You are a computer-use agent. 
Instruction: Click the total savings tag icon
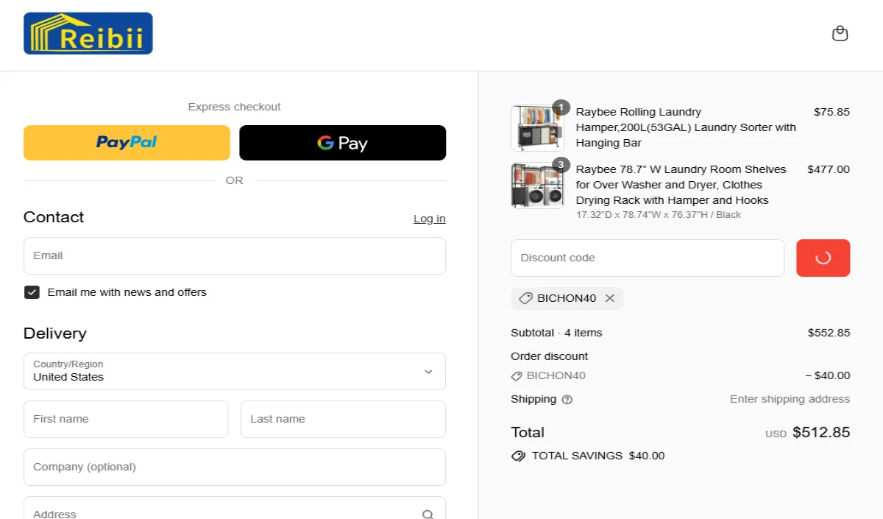518,456
